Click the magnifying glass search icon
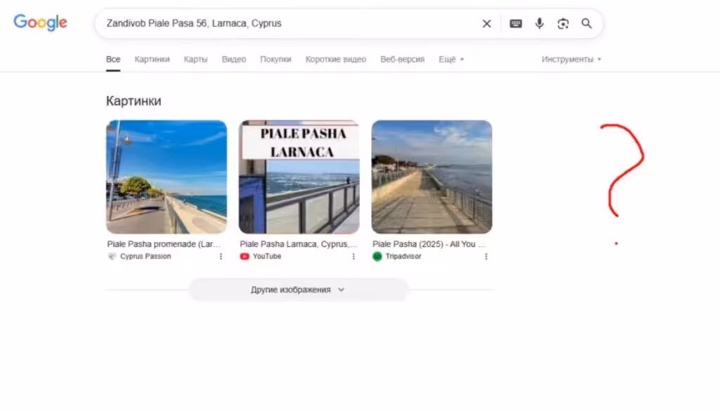Screen dimensions: 720x411 click(586, 23)
